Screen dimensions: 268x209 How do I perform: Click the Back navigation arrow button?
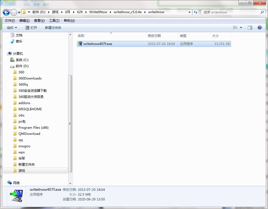tap(6, 12)
